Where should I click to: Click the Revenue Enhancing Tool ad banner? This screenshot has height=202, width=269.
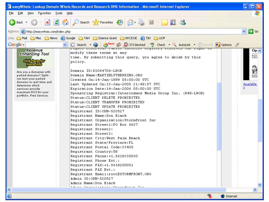[x=34, y=58]
